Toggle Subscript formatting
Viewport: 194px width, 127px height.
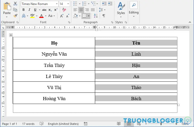pyautogui.click(x=50, y=10)
